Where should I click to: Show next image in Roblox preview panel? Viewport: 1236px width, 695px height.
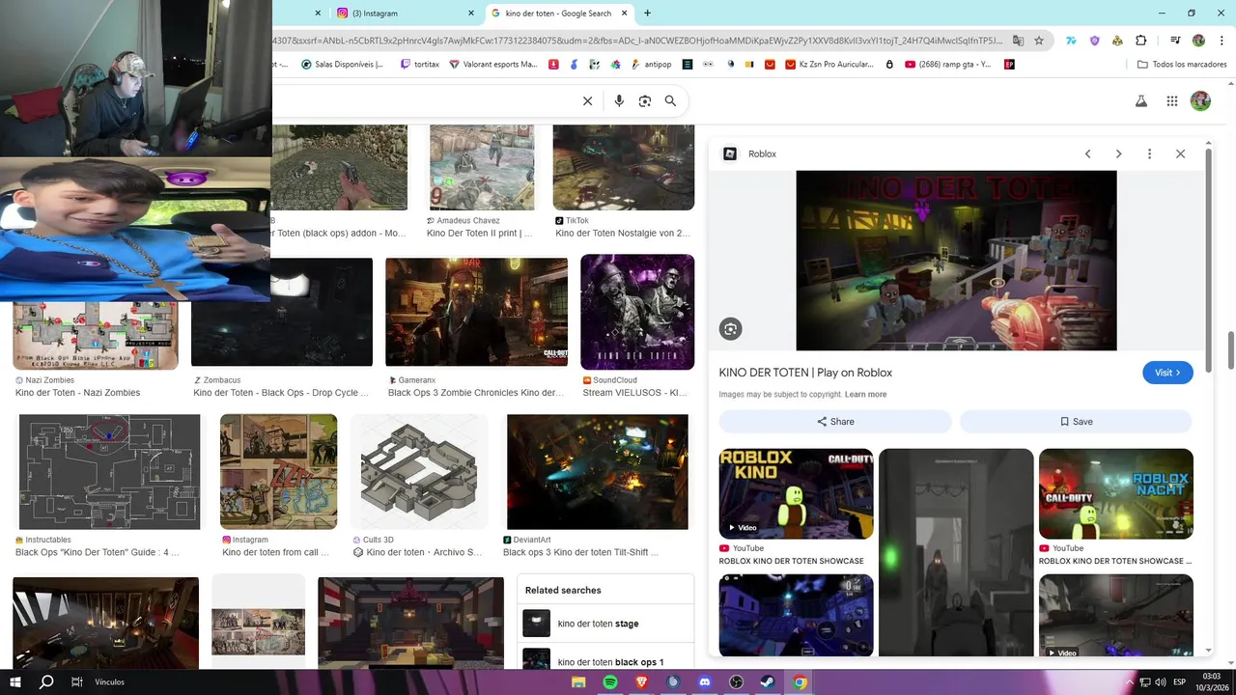pyautogui.click(x=1118, y=153)
